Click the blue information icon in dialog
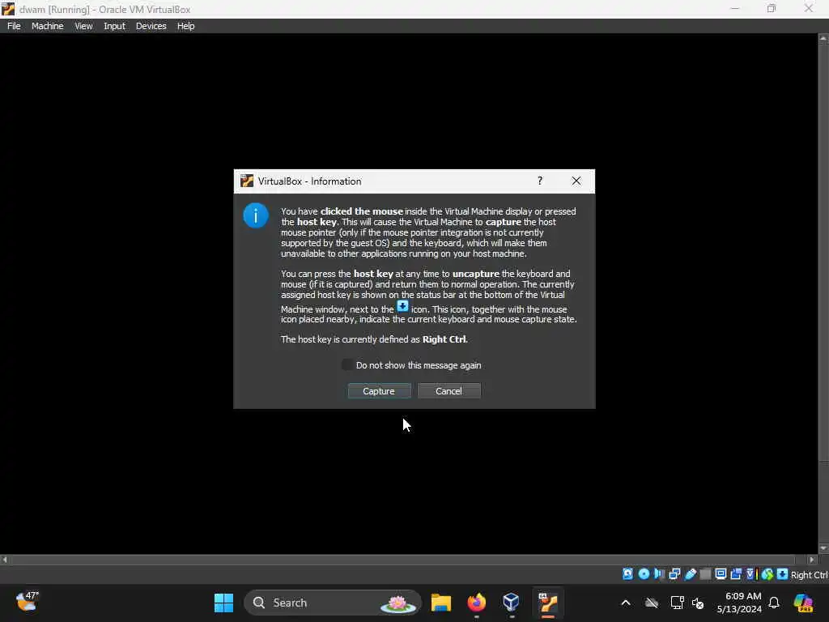 click(256, 215)
